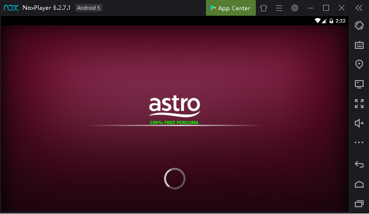Click the Android back arrow button
Screen dimensions: 369x214
(359, 164)
